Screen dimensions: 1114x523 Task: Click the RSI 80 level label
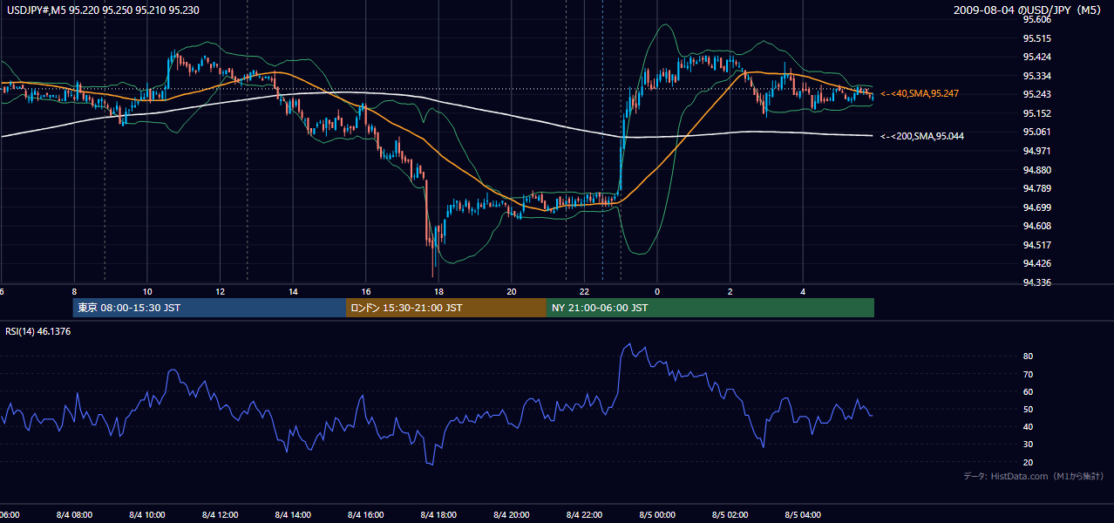click(1029, 357)
